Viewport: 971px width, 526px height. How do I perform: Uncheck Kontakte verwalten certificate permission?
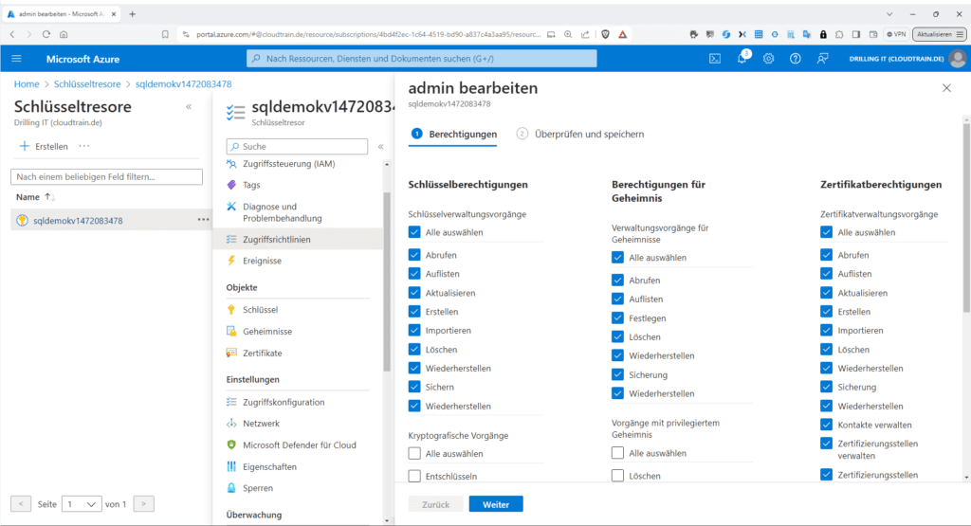pyautogui.click(x=826, y=426)
